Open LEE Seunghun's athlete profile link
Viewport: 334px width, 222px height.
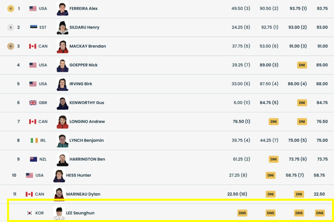[x=80, y=213]
